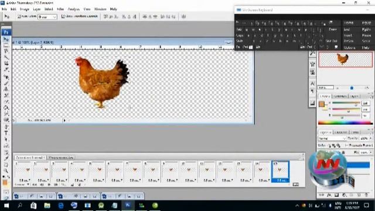Toggle Propagate Frame 1 checkbox
The width and height of the screenshot is (375, 211).
346,145
